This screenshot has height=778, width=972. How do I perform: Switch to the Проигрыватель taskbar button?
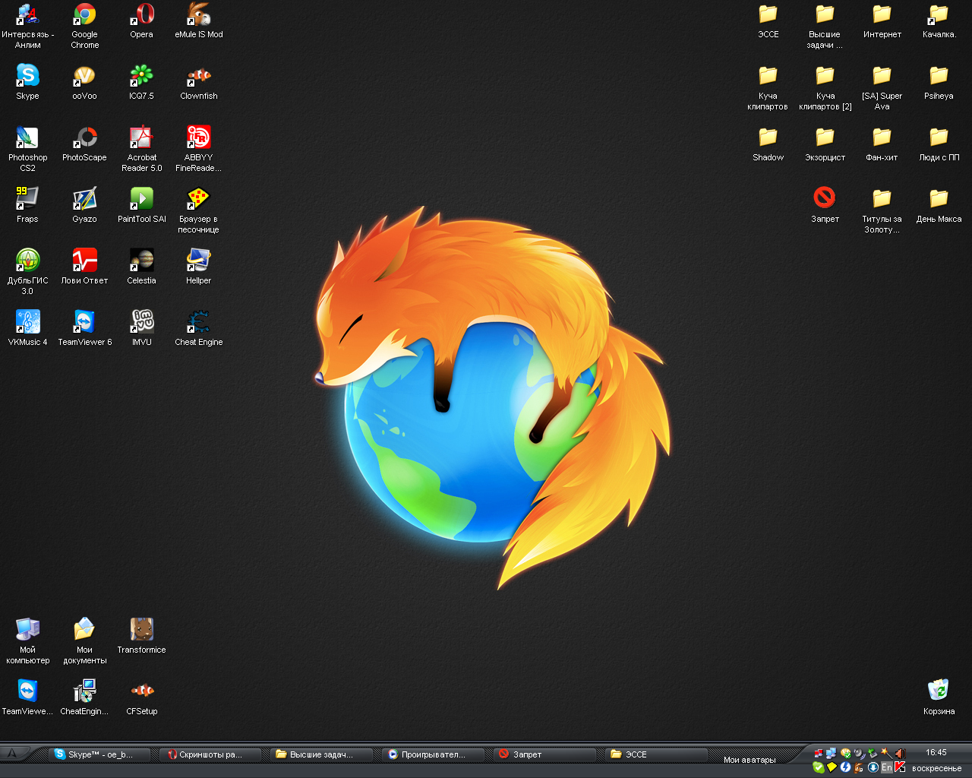click(434, 754)
